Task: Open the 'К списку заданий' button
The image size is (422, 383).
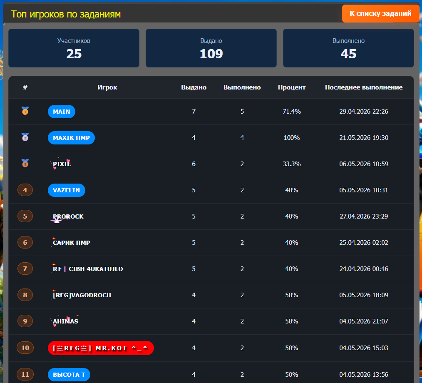Action: (380, 13)
